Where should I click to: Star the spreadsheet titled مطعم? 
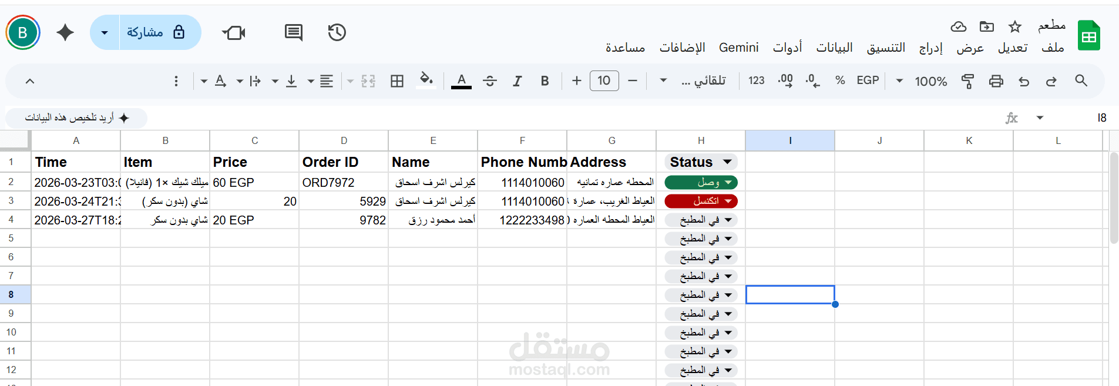click(1014, 26)
